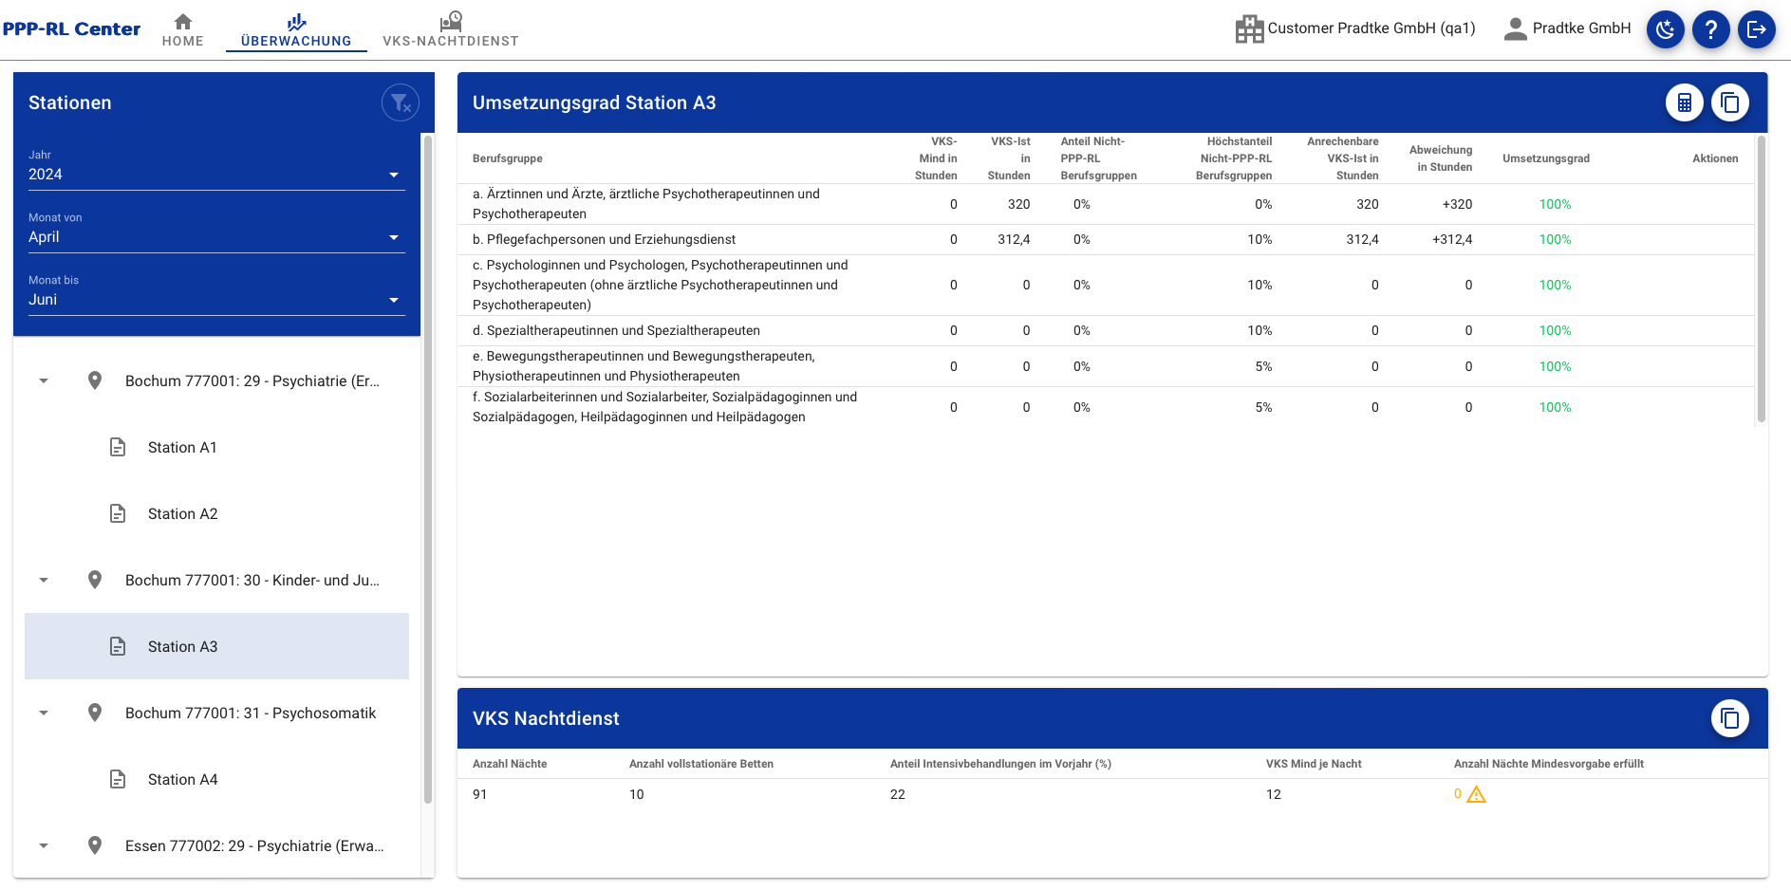Open the Monat bis Juni dropdown

(216, 299)
